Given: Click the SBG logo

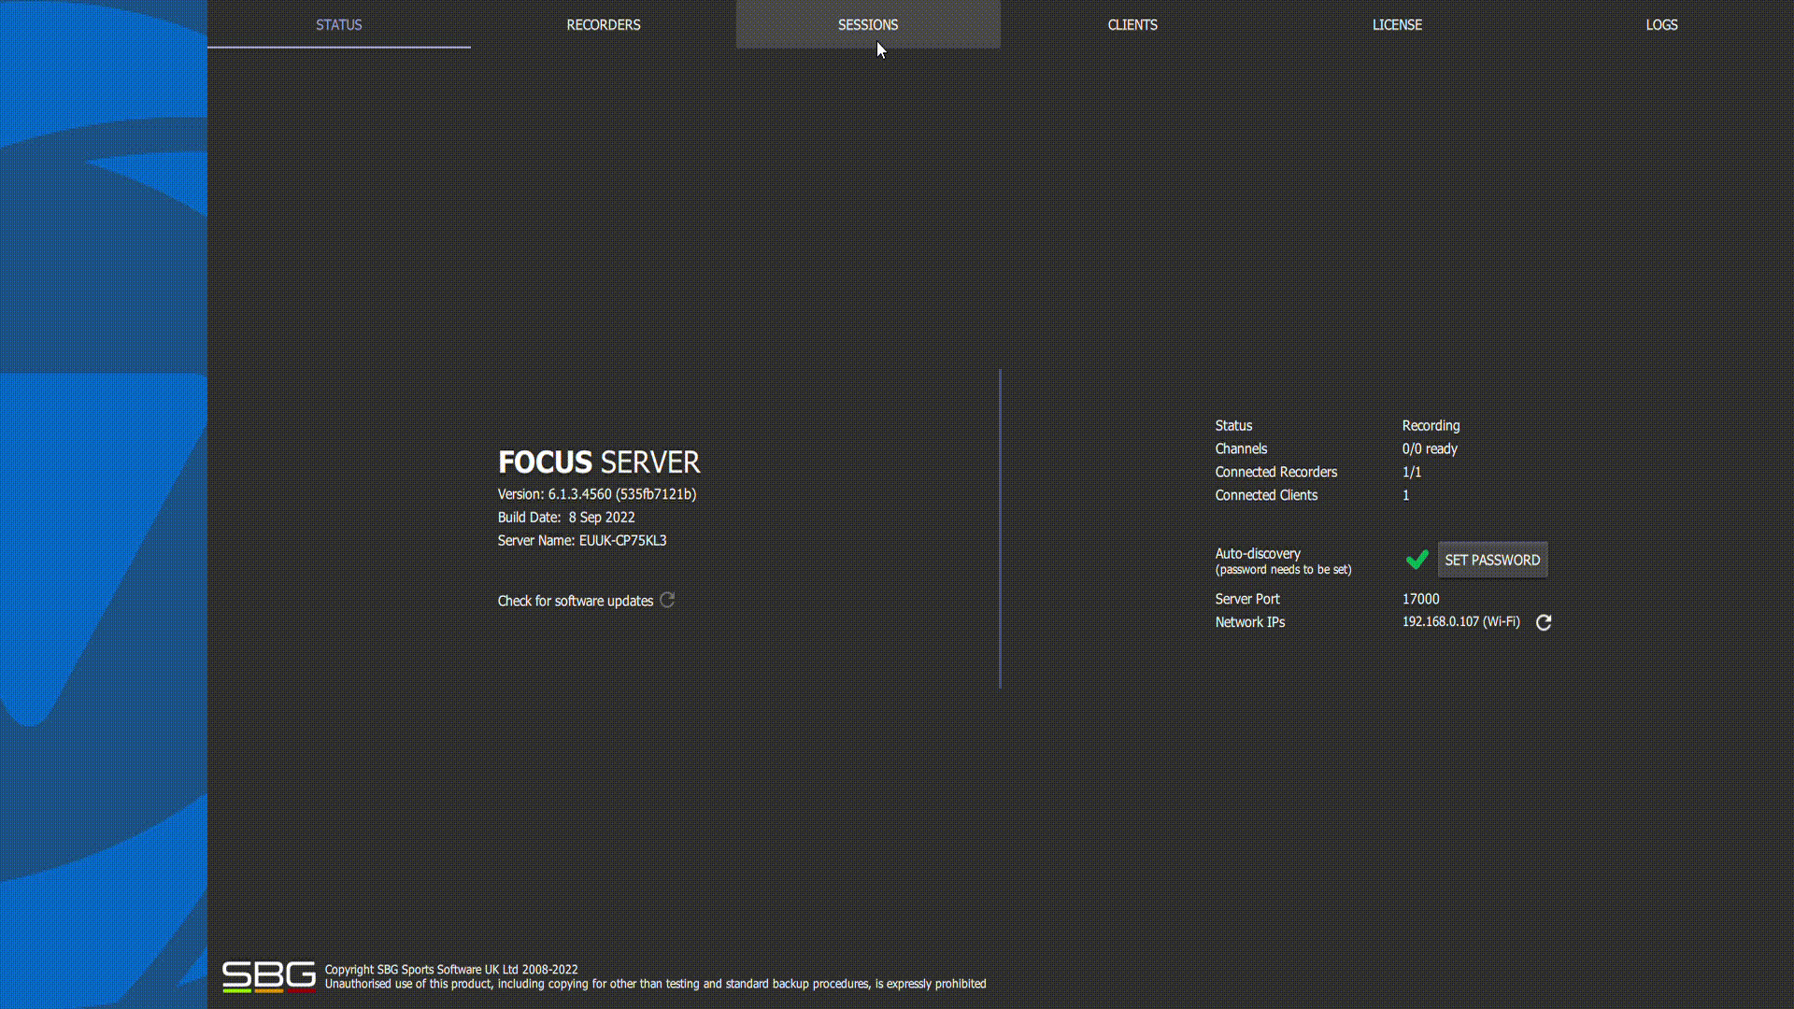Looking at the screenshot, I should (x=269, y=976).
